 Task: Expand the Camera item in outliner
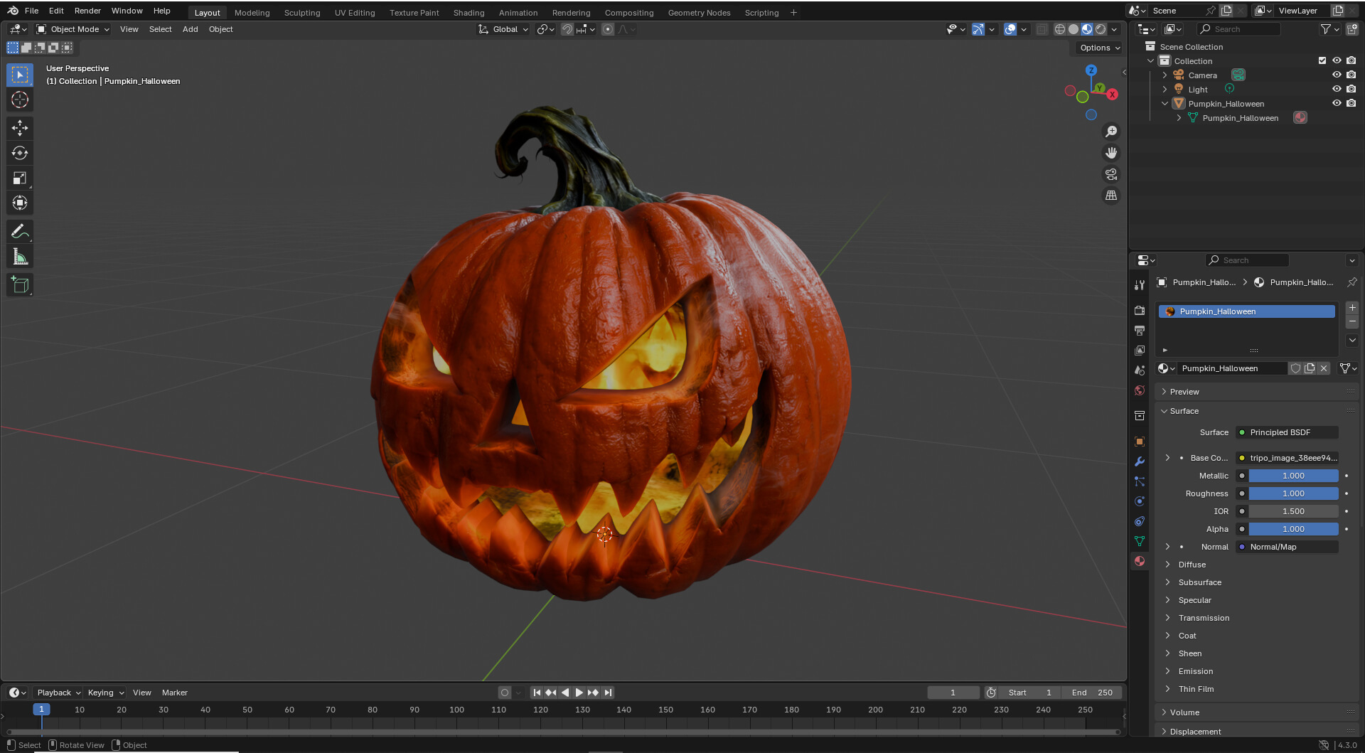tap(1165, 75)
